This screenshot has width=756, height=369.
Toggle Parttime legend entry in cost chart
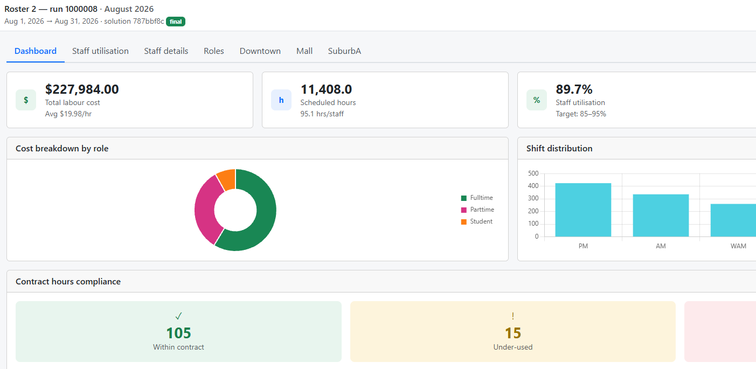(477, 210)
